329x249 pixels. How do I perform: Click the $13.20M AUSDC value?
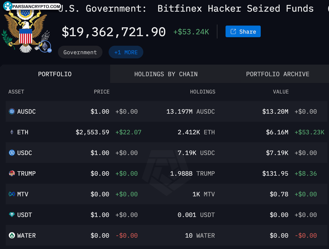pyautogui.click(x=275, y=112)
